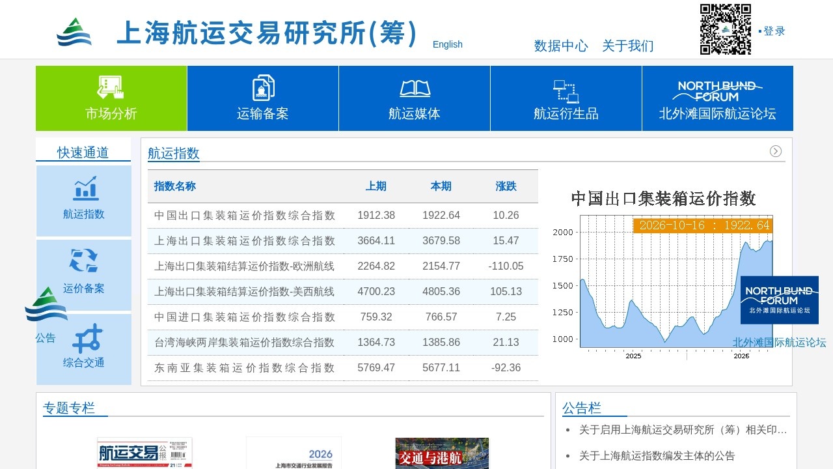
Task: Open the QR code image in header
Action: pos(726,29)
